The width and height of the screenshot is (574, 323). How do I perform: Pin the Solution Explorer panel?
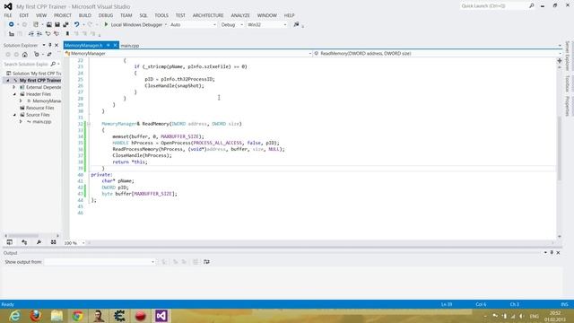50,45
